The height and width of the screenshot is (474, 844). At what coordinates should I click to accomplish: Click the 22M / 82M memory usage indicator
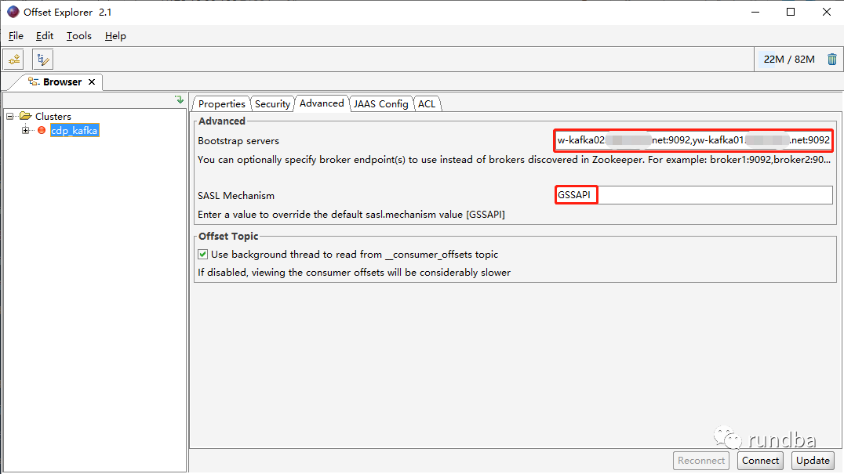[789, 59]
